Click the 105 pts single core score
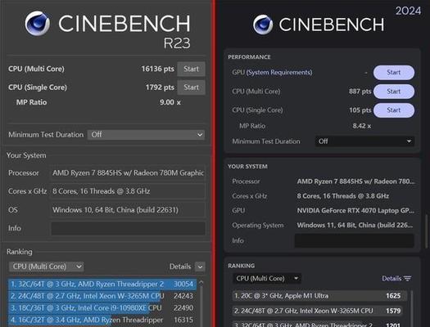 click(360, 110)
